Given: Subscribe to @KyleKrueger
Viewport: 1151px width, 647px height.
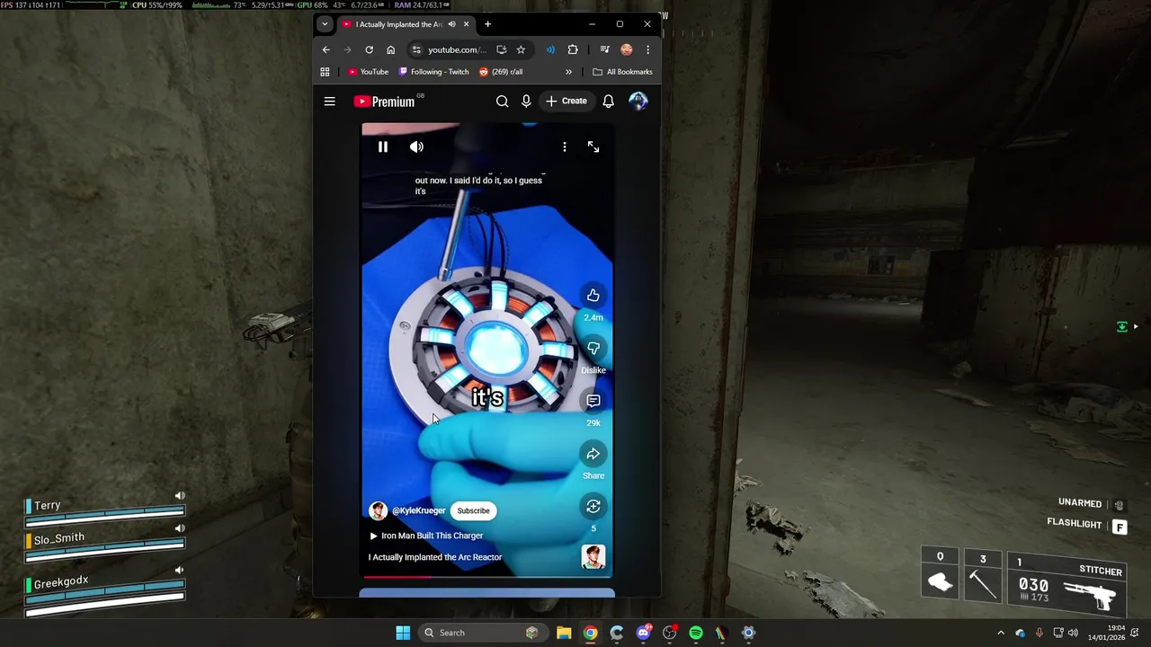Looking at the screenshot, I should (x=473, y=510).
